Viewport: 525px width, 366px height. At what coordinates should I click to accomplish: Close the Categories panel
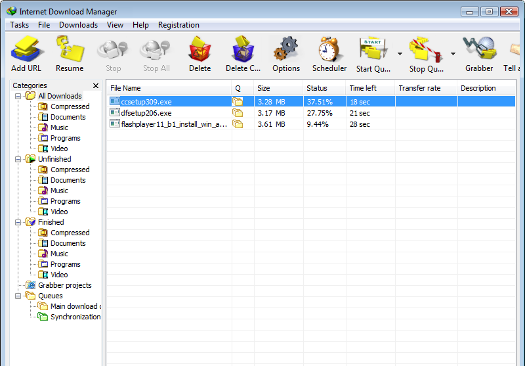pos(96,85)
